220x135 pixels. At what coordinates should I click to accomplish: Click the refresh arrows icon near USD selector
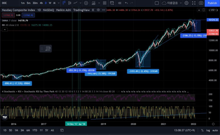coord(204,10)
